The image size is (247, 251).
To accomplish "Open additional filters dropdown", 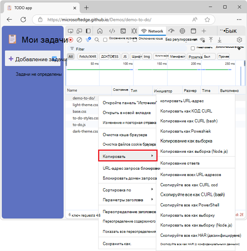I will (230, 47).
